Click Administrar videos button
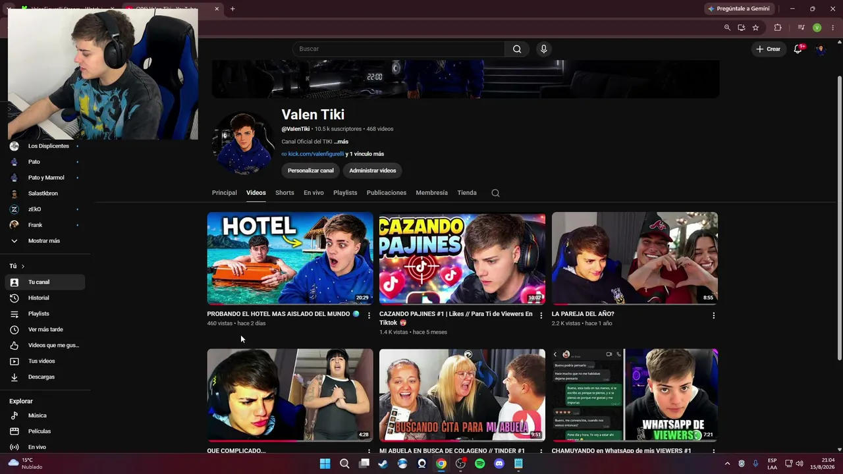This screenshot has height=474, width=843. [373, 171]
